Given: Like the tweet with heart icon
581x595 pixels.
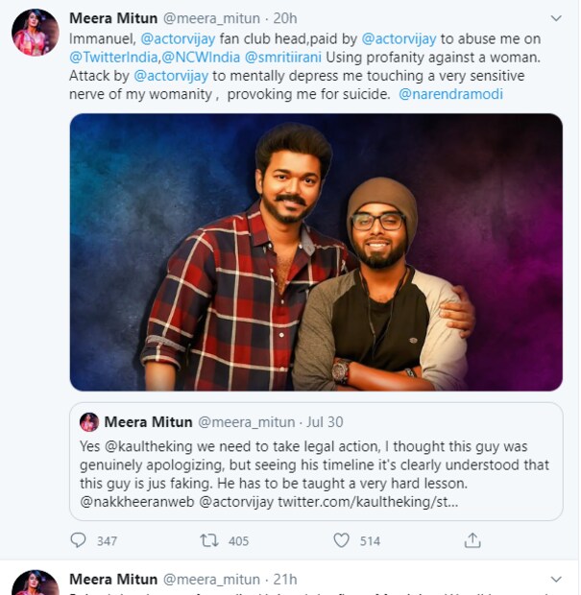Looking at the screenshot, I should point(341,540).
